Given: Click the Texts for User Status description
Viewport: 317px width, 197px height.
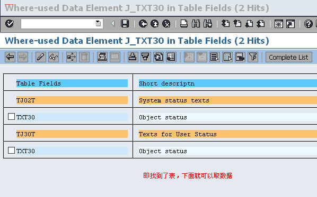Looking at the screenshot, I should point(178,134).
